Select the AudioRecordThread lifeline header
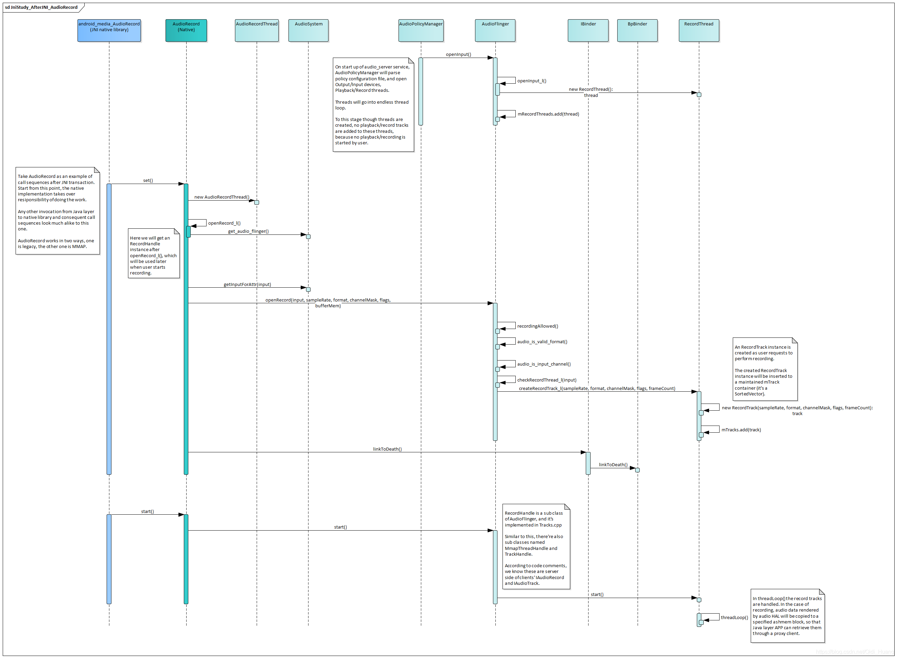Viewport: 897px width, 658px height. [x=256, y=30]
